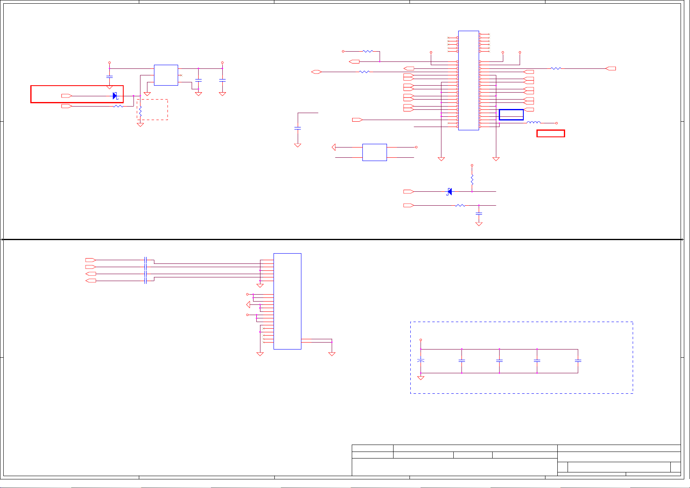Select the top capacitor of the four-line coupling stack
This screenshot has height=488, width=690.
[145, 260]
